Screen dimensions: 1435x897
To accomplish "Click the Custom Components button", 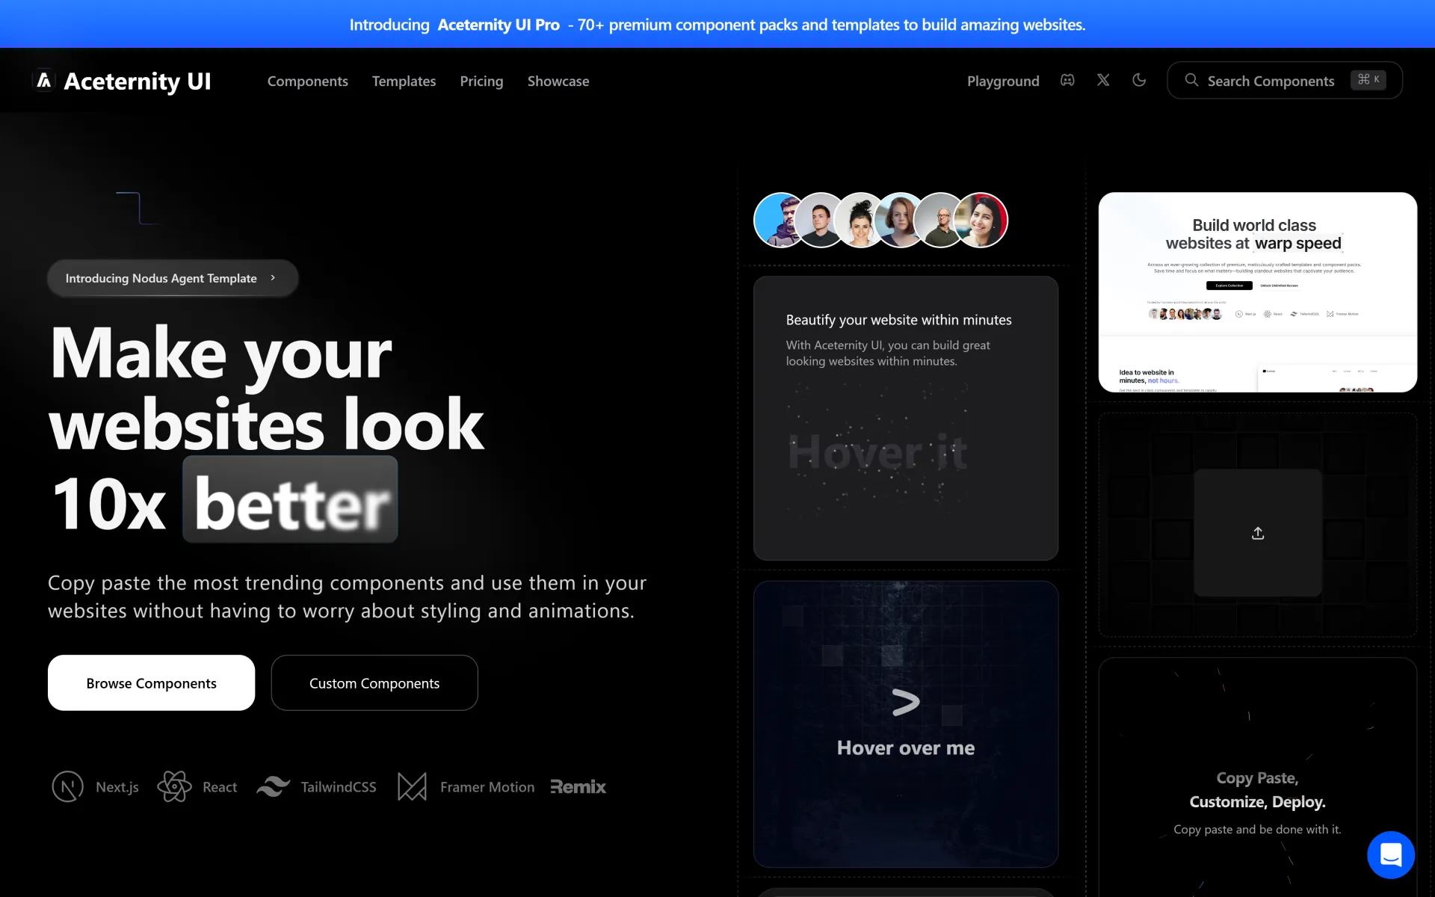I will pyautogui.click(x=374, y=682).
